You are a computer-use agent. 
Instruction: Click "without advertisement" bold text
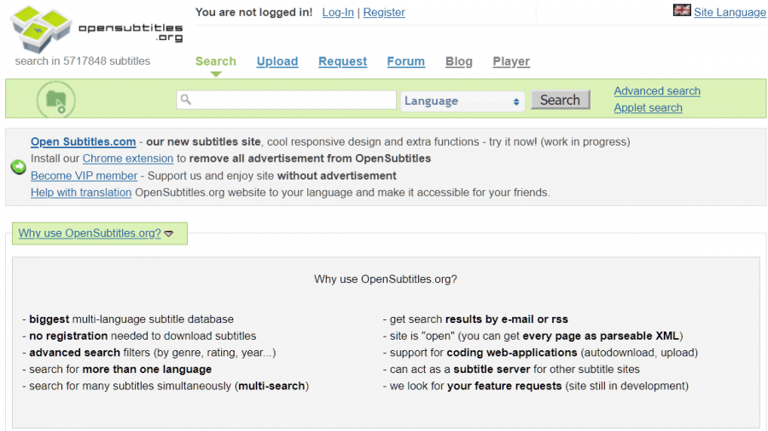pos(336,175)
